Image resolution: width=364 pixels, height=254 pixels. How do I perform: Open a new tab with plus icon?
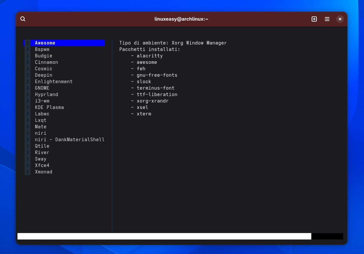tap(314, 19)
